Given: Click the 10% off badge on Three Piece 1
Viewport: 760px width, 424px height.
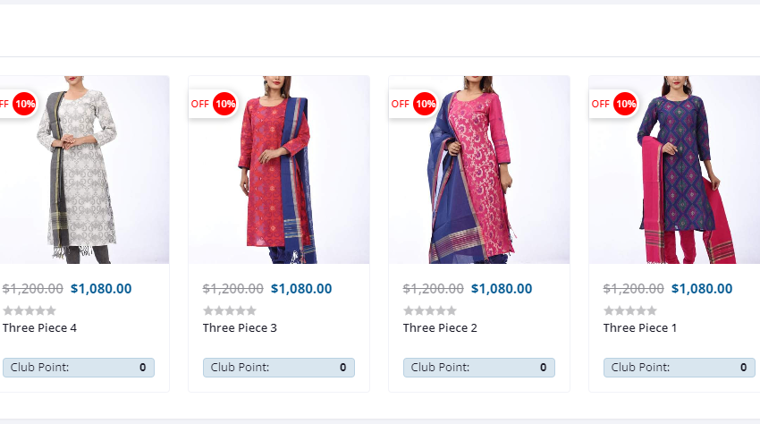Looking at the screenshot, I should (625, 104).
